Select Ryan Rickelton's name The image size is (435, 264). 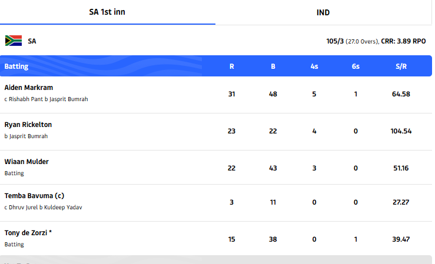pos(28,125)
